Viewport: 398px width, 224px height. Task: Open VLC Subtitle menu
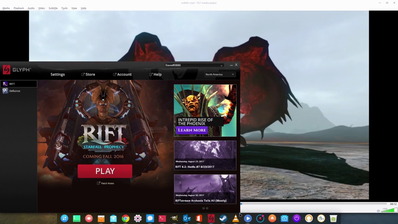coord(53,8)
